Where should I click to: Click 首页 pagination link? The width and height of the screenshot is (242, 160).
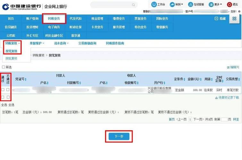[171, 119]
